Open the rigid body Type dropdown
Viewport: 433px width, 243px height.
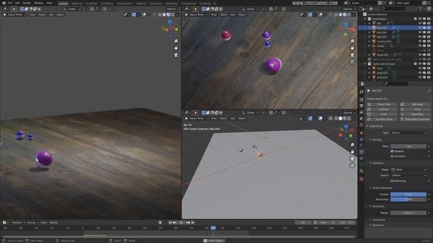pyautogui.click(x=409, y=133)
